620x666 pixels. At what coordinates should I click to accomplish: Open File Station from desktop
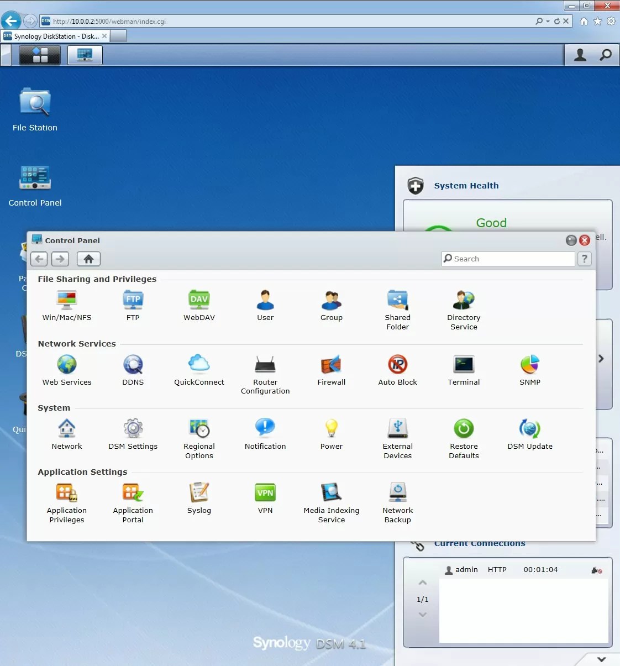[x=35, y=109]
